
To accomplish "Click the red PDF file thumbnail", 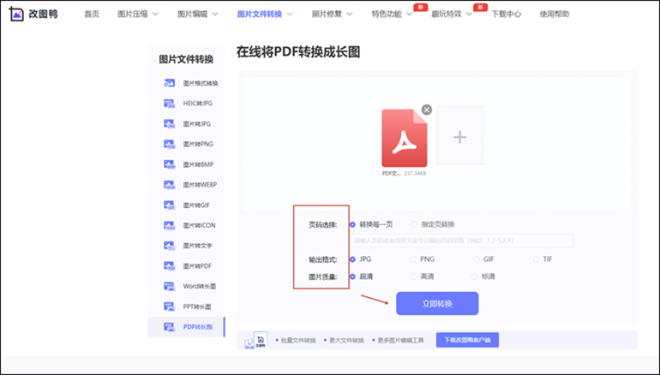I will click(x=404, y=137).
